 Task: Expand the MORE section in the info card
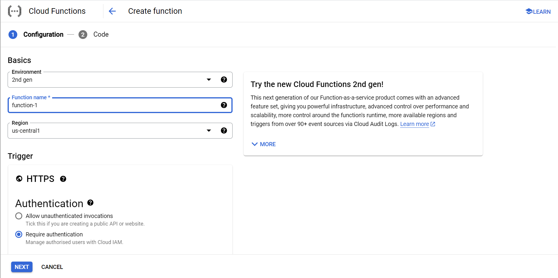click(x=264, y=144)
